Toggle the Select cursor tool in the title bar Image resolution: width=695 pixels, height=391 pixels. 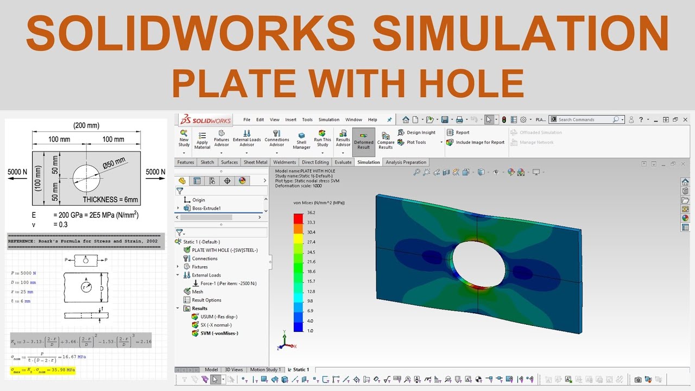(x=489, y=119)
